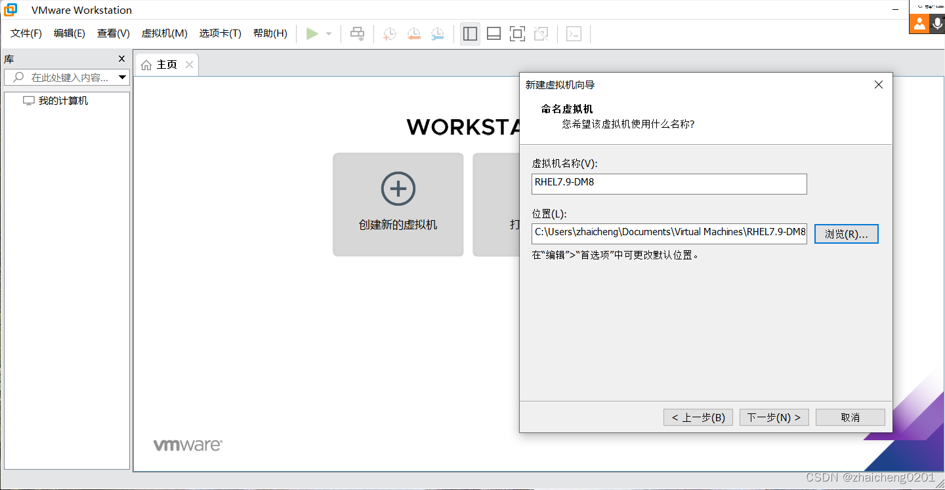Click the Take Snapshot toolbar icon

(x=390, y=33)
